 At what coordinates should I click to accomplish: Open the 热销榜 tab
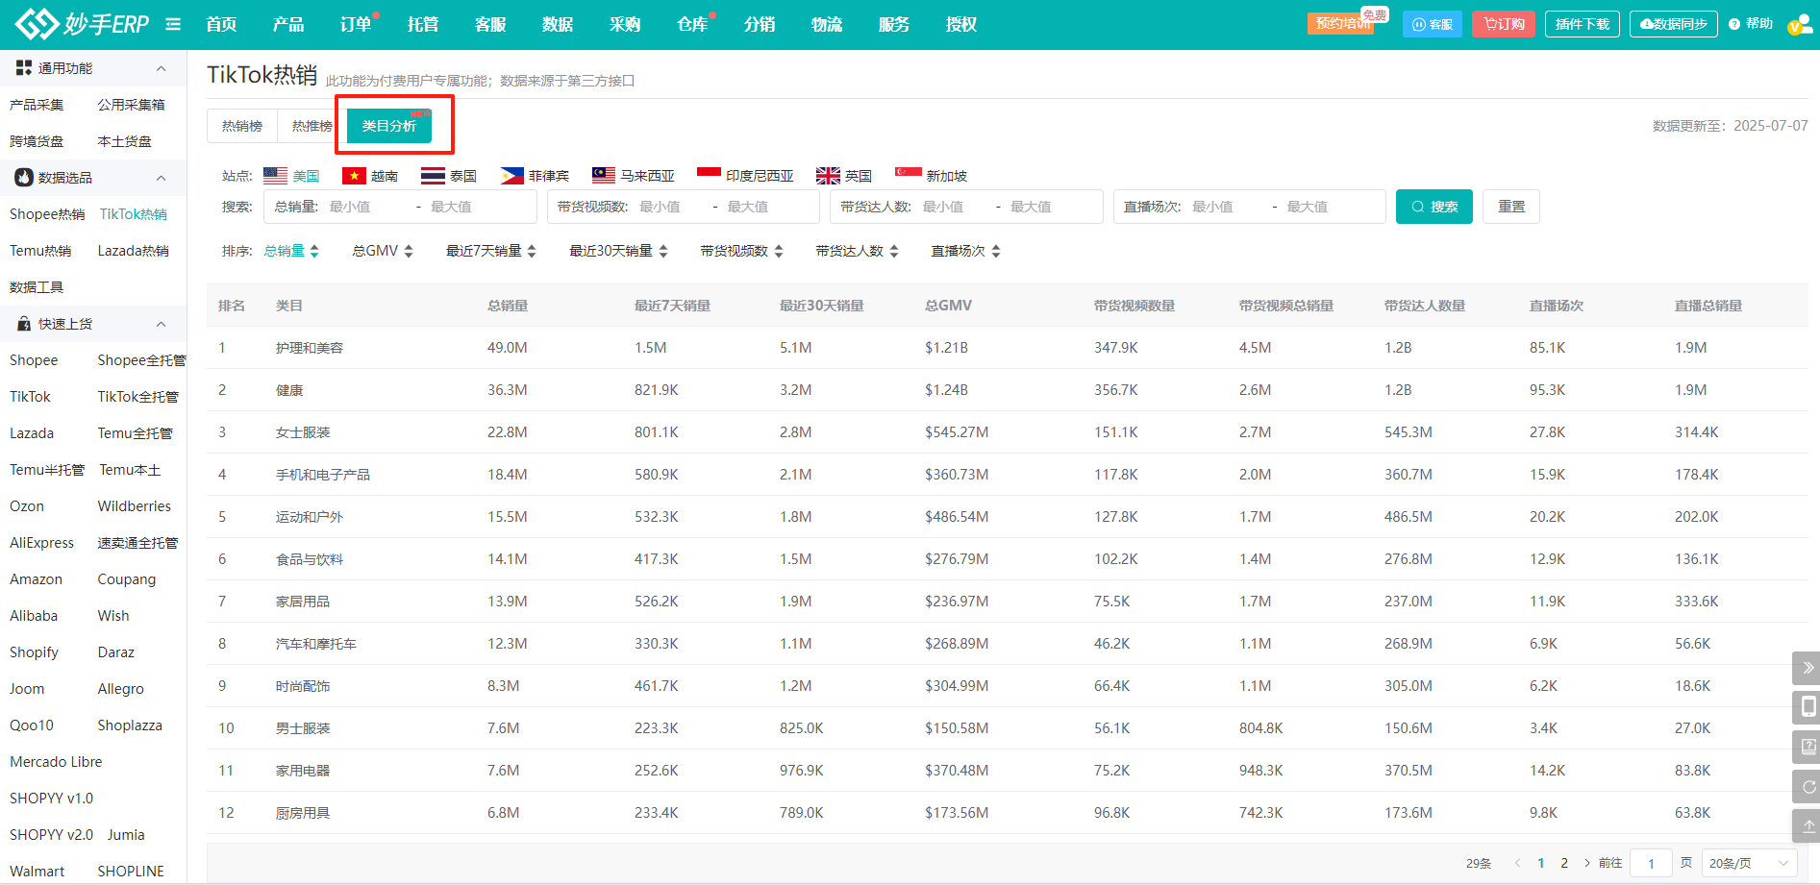click(242, 126)
